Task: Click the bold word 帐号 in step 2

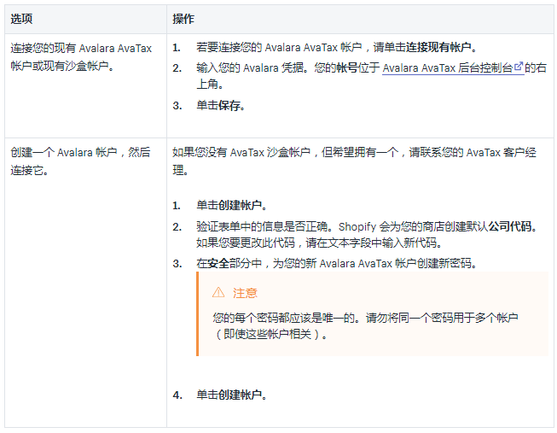Action: pos(346,67)
